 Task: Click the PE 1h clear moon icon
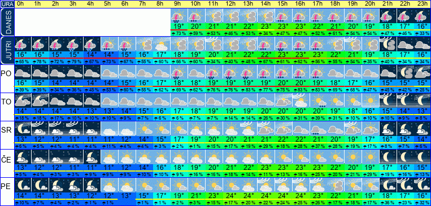click(x=40, y=185)
